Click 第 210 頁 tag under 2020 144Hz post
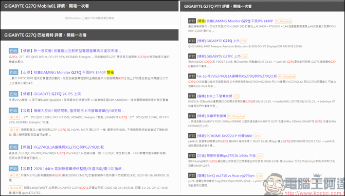This screenshot has height=196, width=345. [x=15, y=188]
